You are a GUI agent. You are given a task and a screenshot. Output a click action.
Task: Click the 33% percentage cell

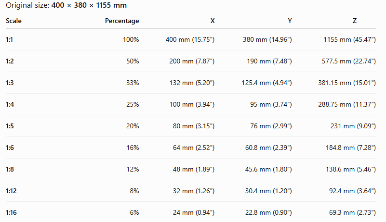pyautogui.click(x=133, y=83)
